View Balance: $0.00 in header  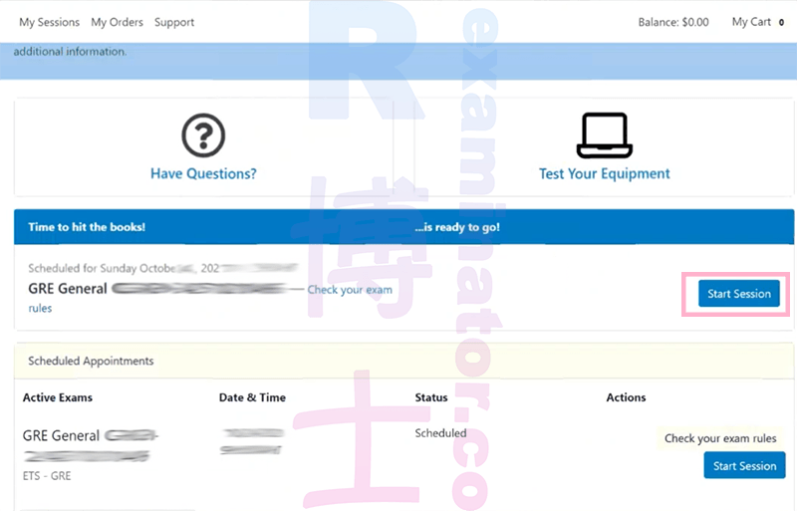coord(673,22)
